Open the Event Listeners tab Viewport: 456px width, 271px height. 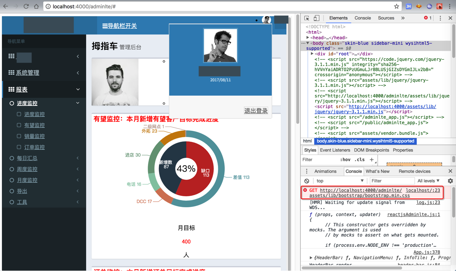335,150
